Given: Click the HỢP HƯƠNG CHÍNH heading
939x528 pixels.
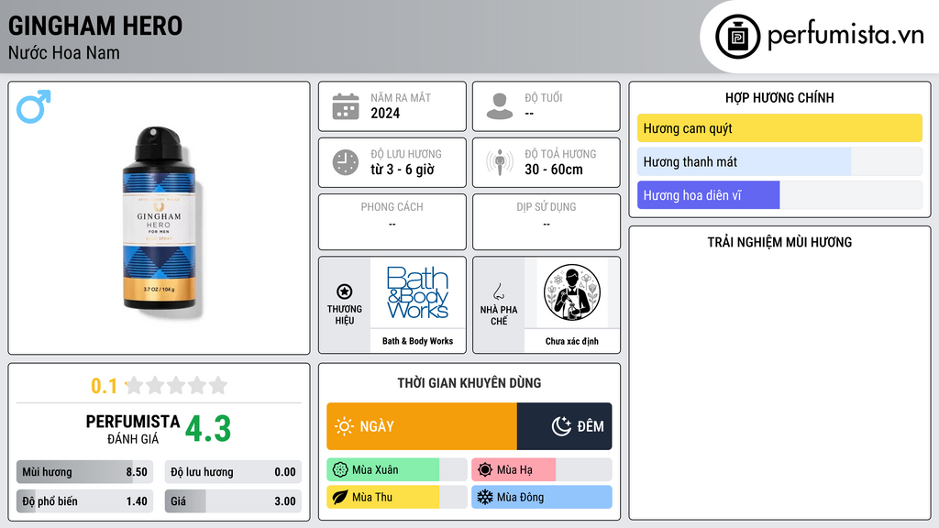Looking at the screenshot, I should pyautogui.click(x=779, y=97).
